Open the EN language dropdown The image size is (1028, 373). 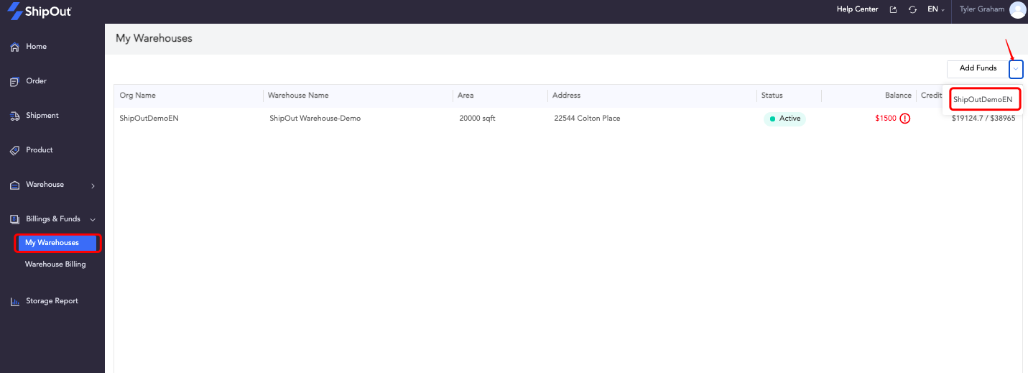click(936, 9)
